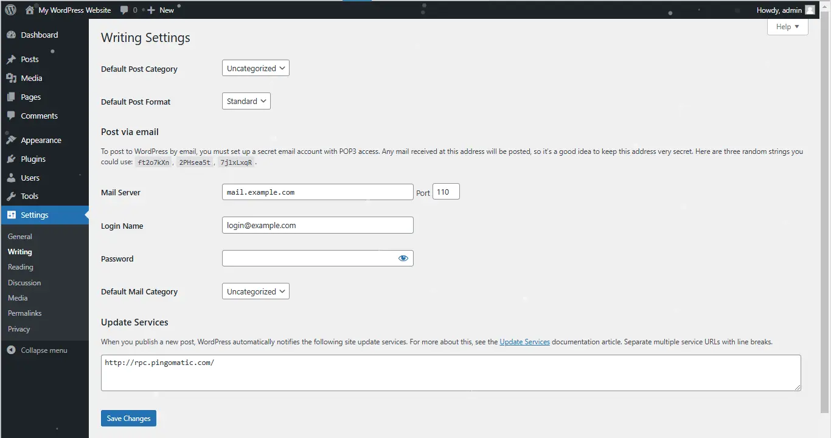
Task: Click the Post via email heading
Action: (x=130, y=131)
